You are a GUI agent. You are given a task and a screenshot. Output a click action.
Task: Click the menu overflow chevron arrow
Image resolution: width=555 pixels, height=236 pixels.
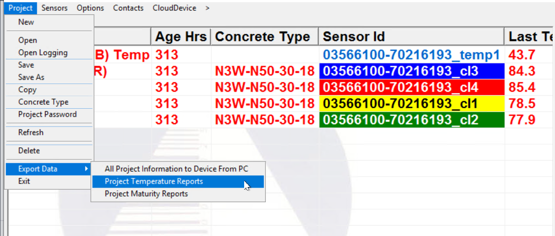click(208, 8)
